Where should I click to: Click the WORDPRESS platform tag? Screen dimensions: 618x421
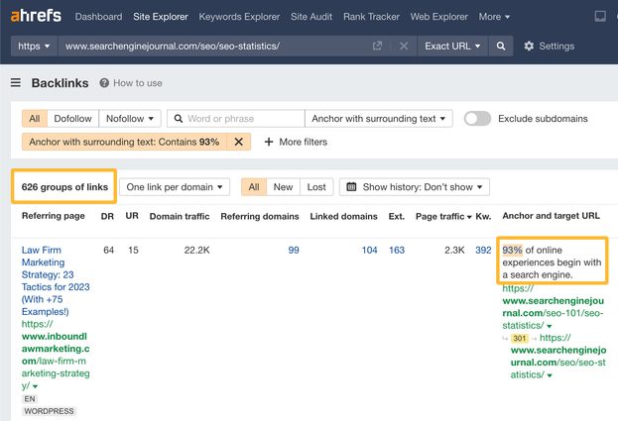49,411
